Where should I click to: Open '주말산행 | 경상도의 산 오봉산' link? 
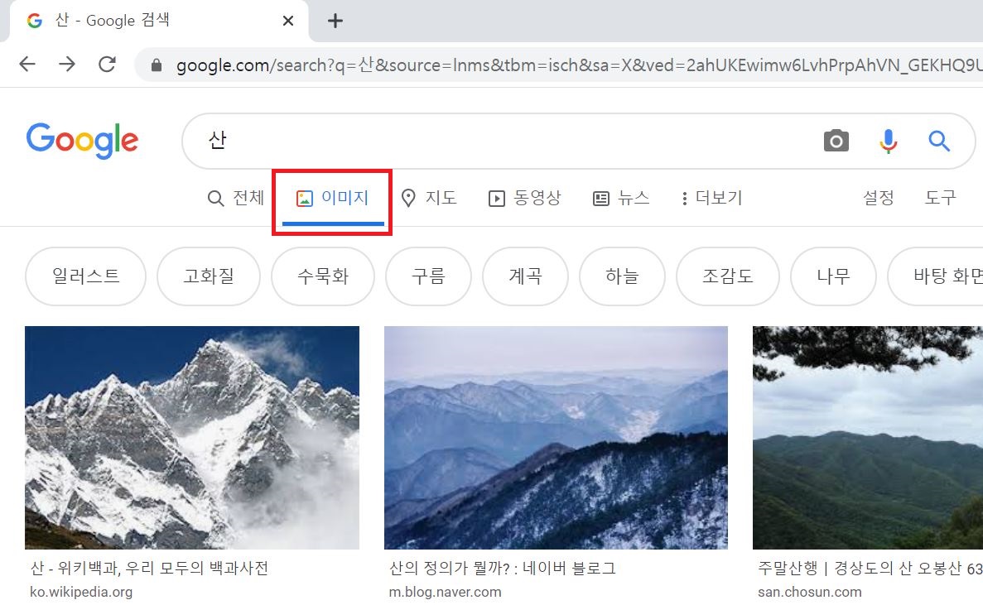coord(870,568)
